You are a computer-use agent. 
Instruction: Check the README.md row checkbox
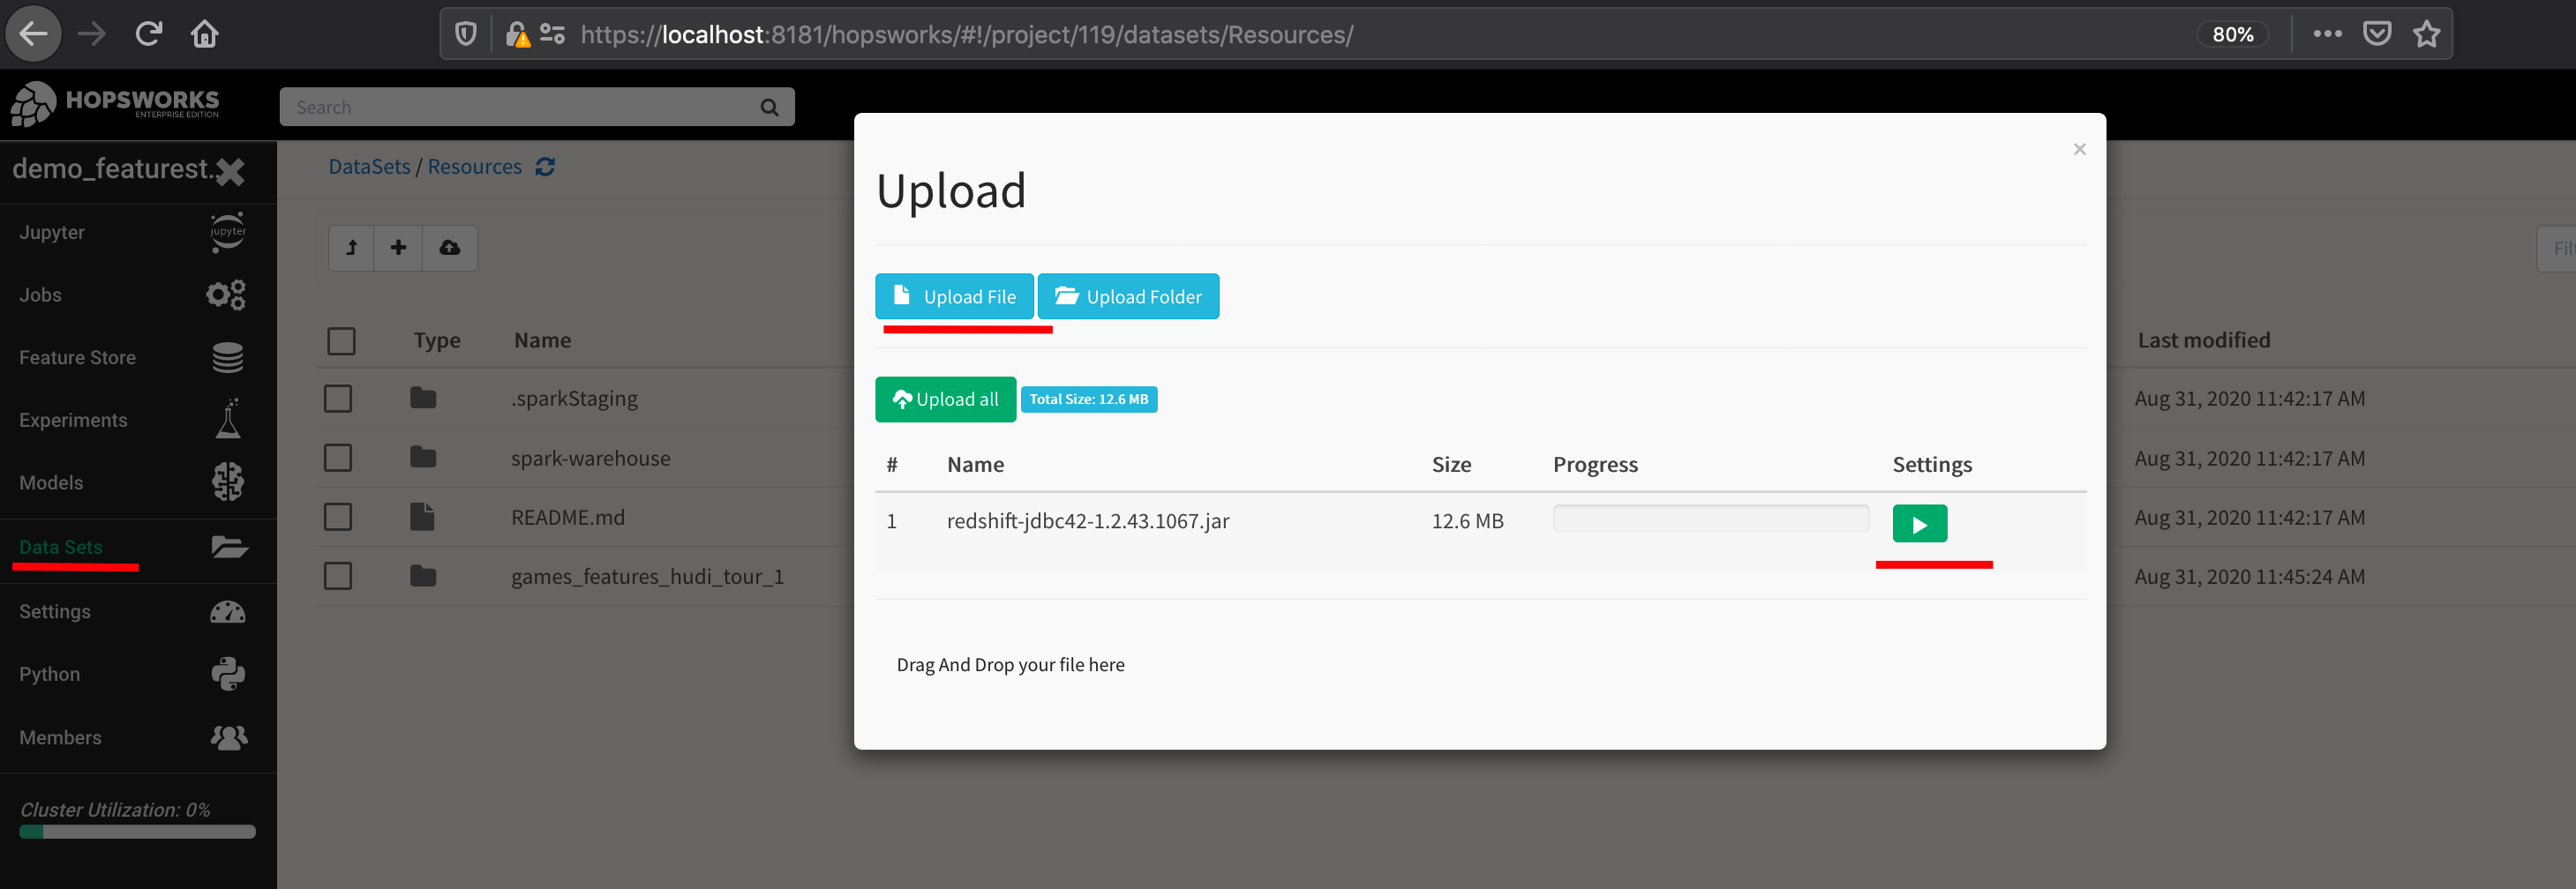click(338, 517)
